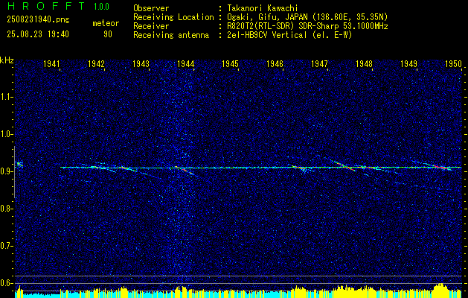Click the 1943 time marker
The height and width of the screenshot is (298, 468).
141,63
